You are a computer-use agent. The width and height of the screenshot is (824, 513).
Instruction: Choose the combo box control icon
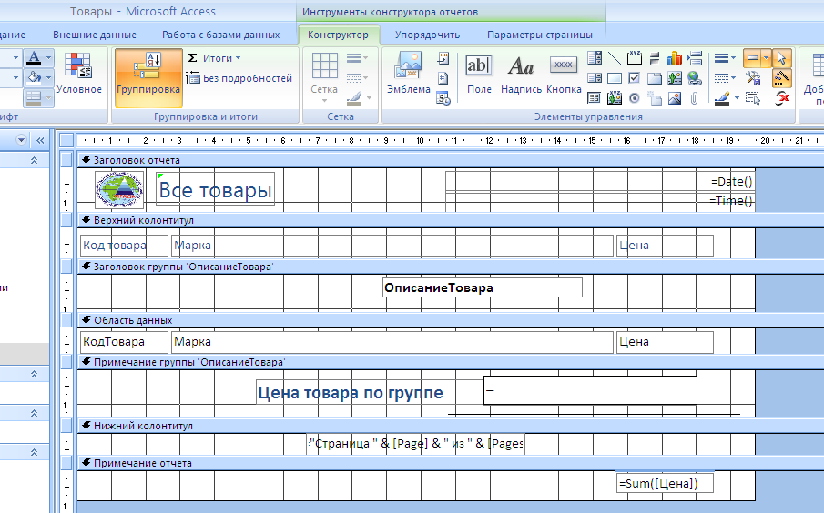click(x=595, y=58)
